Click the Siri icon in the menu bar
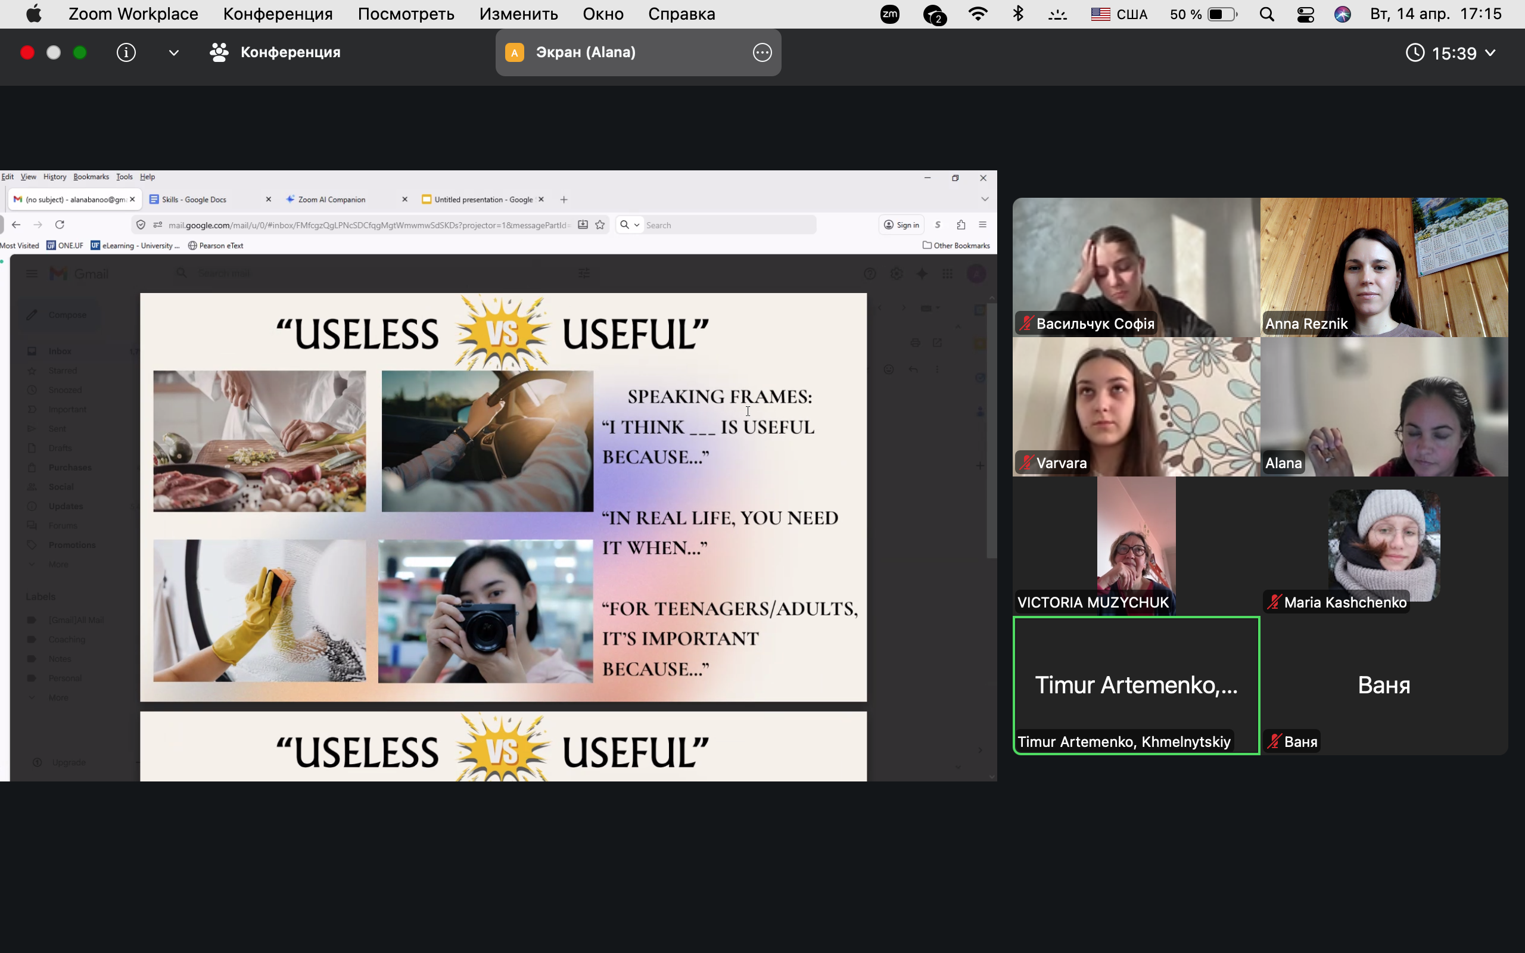 click(1342, 14)
